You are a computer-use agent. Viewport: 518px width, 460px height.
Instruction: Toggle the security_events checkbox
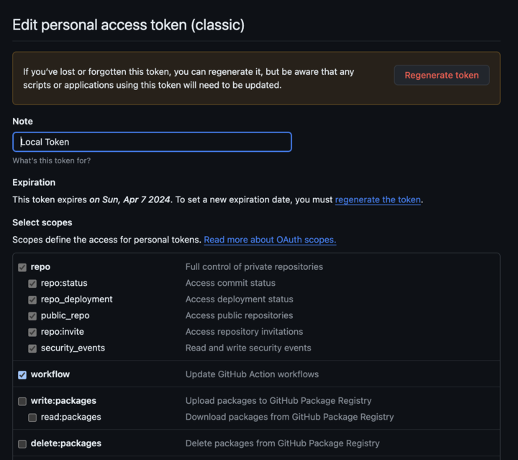click(32, 348)
